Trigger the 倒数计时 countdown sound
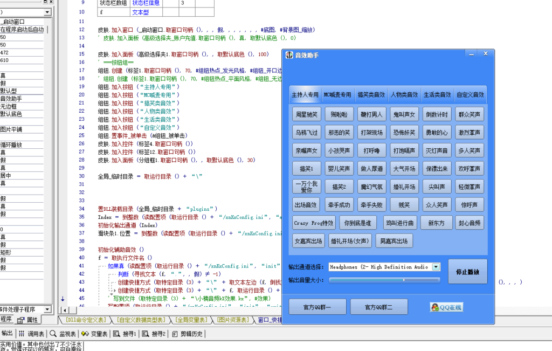The image size is (552, 351). coord(437,114)
